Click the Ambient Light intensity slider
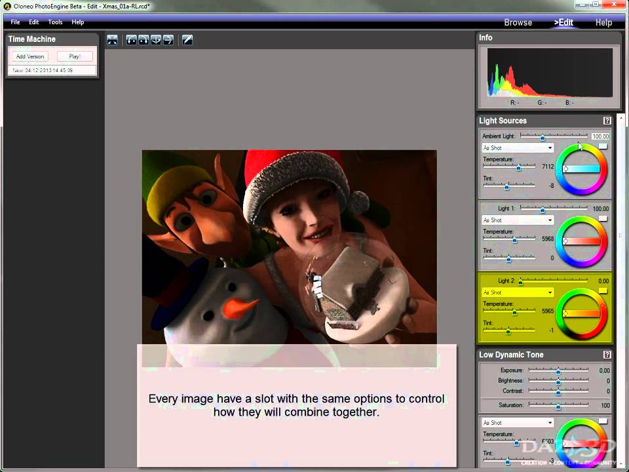This screenshot has height=472, width=629. pos(554,136)
